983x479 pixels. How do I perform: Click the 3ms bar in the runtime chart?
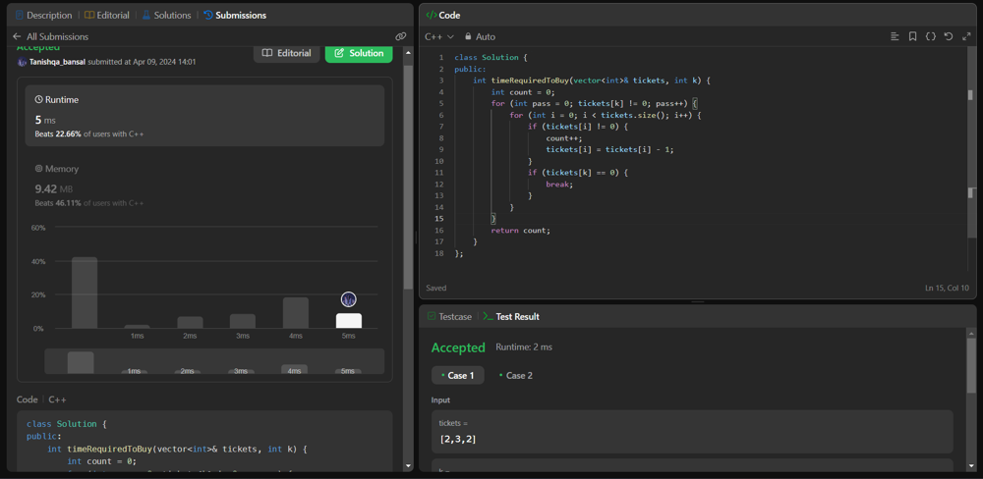point(243,321)
